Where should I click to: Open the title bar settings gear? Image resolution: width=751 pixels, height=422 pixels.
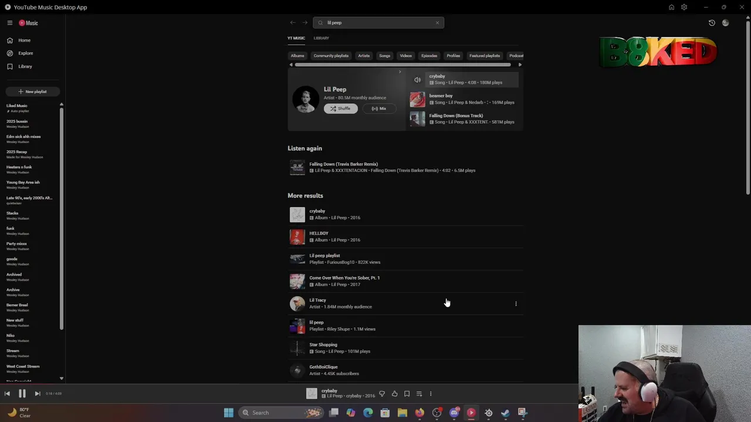point(684,7)
